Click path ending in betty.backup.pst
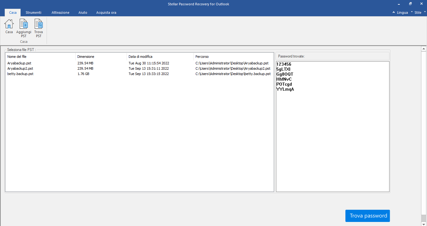The width and height of the screenshot is (427, 226). (x=233, y=74)
